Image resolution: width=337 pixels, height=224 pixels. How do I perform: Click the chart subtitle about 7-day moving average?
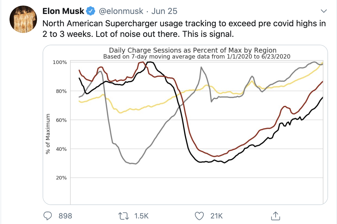tap(197, 56)
